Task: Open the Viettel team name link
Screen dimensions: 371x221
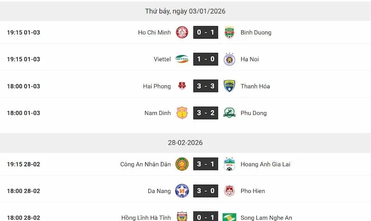Action: pyautogui.click(x=162, y=59)
